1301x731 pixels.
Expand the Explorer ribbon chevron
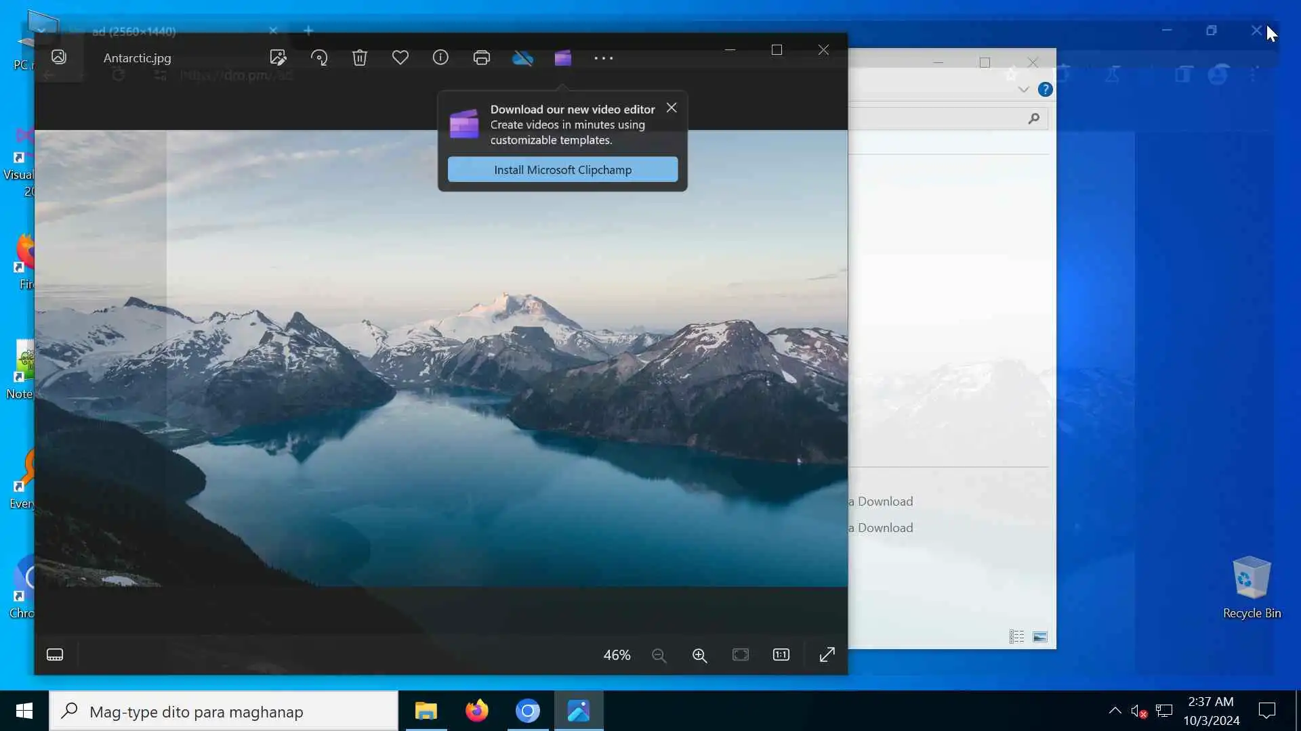(1023, 89)
